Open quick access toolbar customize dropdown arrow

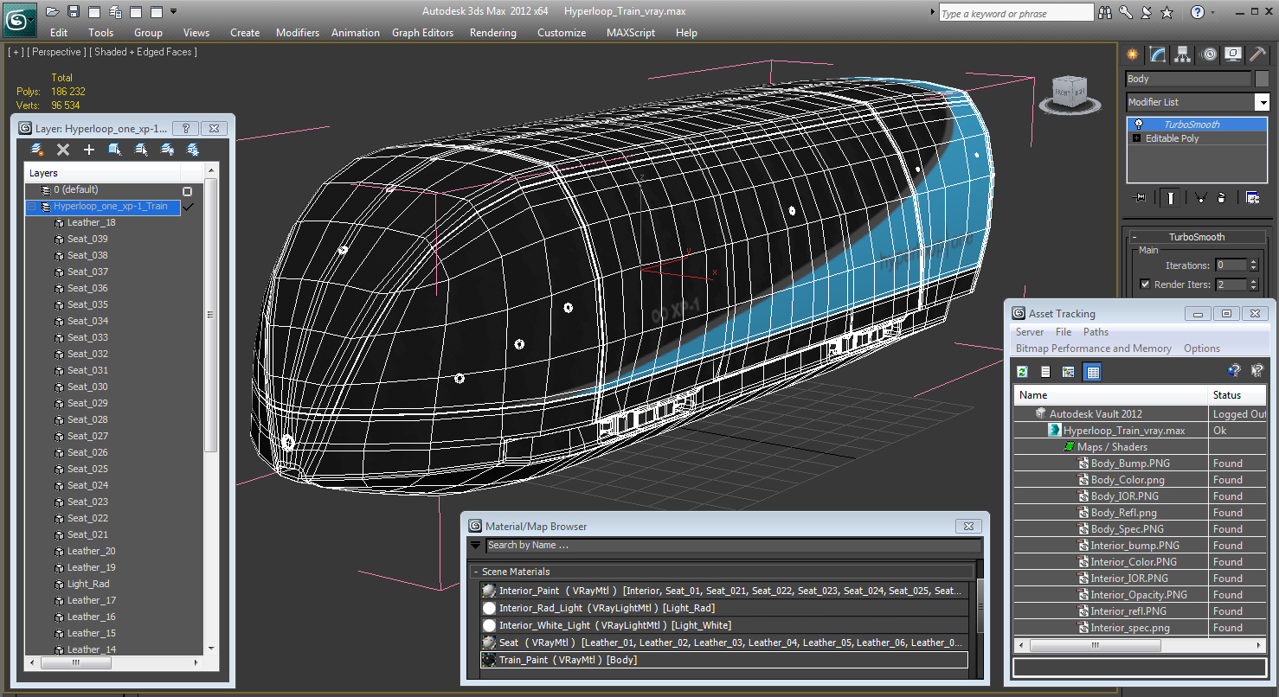[x=174, y=11]
